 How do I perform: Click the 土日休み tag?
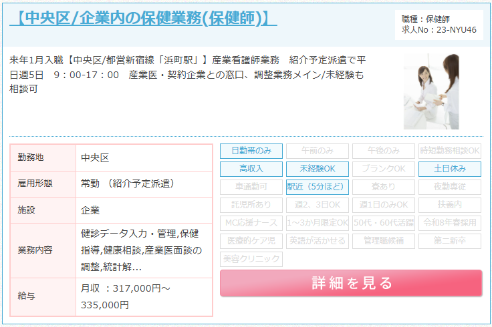coord(450,169)
